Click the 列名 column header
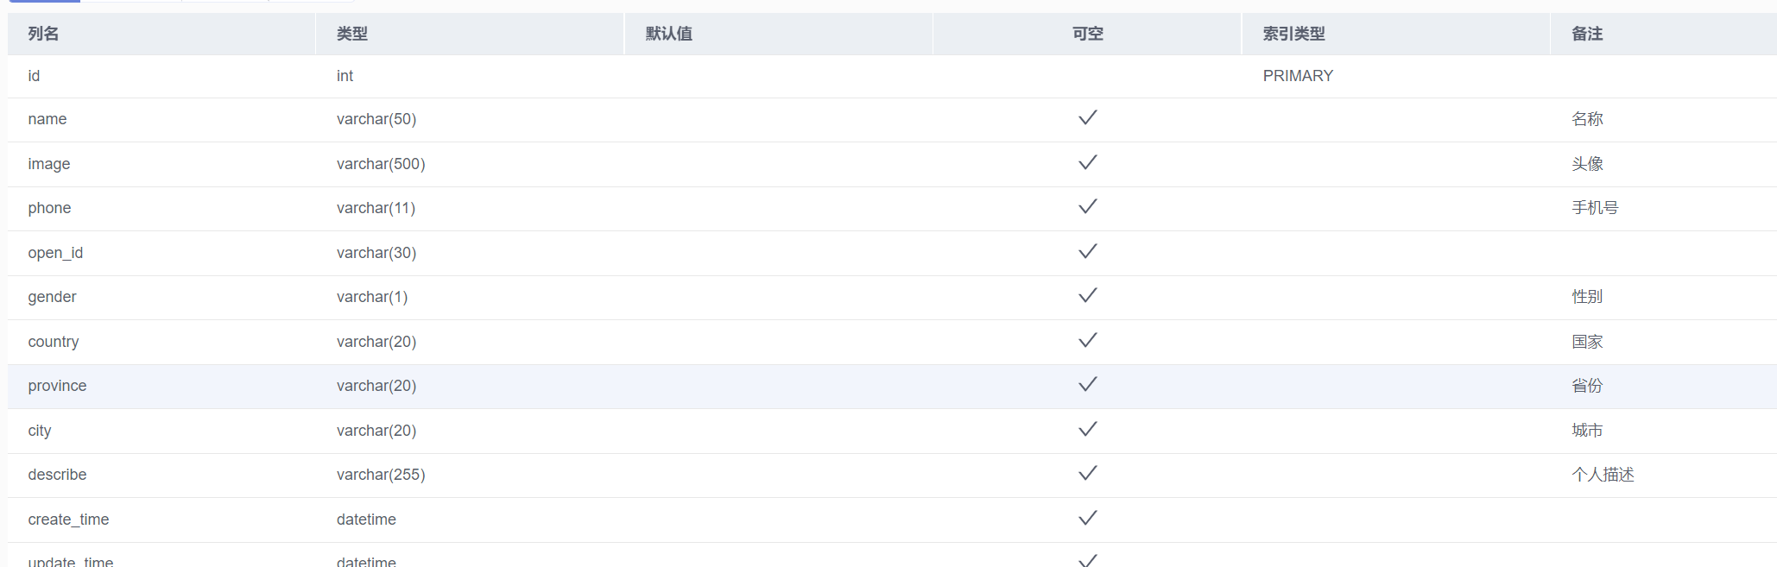This screenshot has width=1777, height=567. [x=43, y=34]
